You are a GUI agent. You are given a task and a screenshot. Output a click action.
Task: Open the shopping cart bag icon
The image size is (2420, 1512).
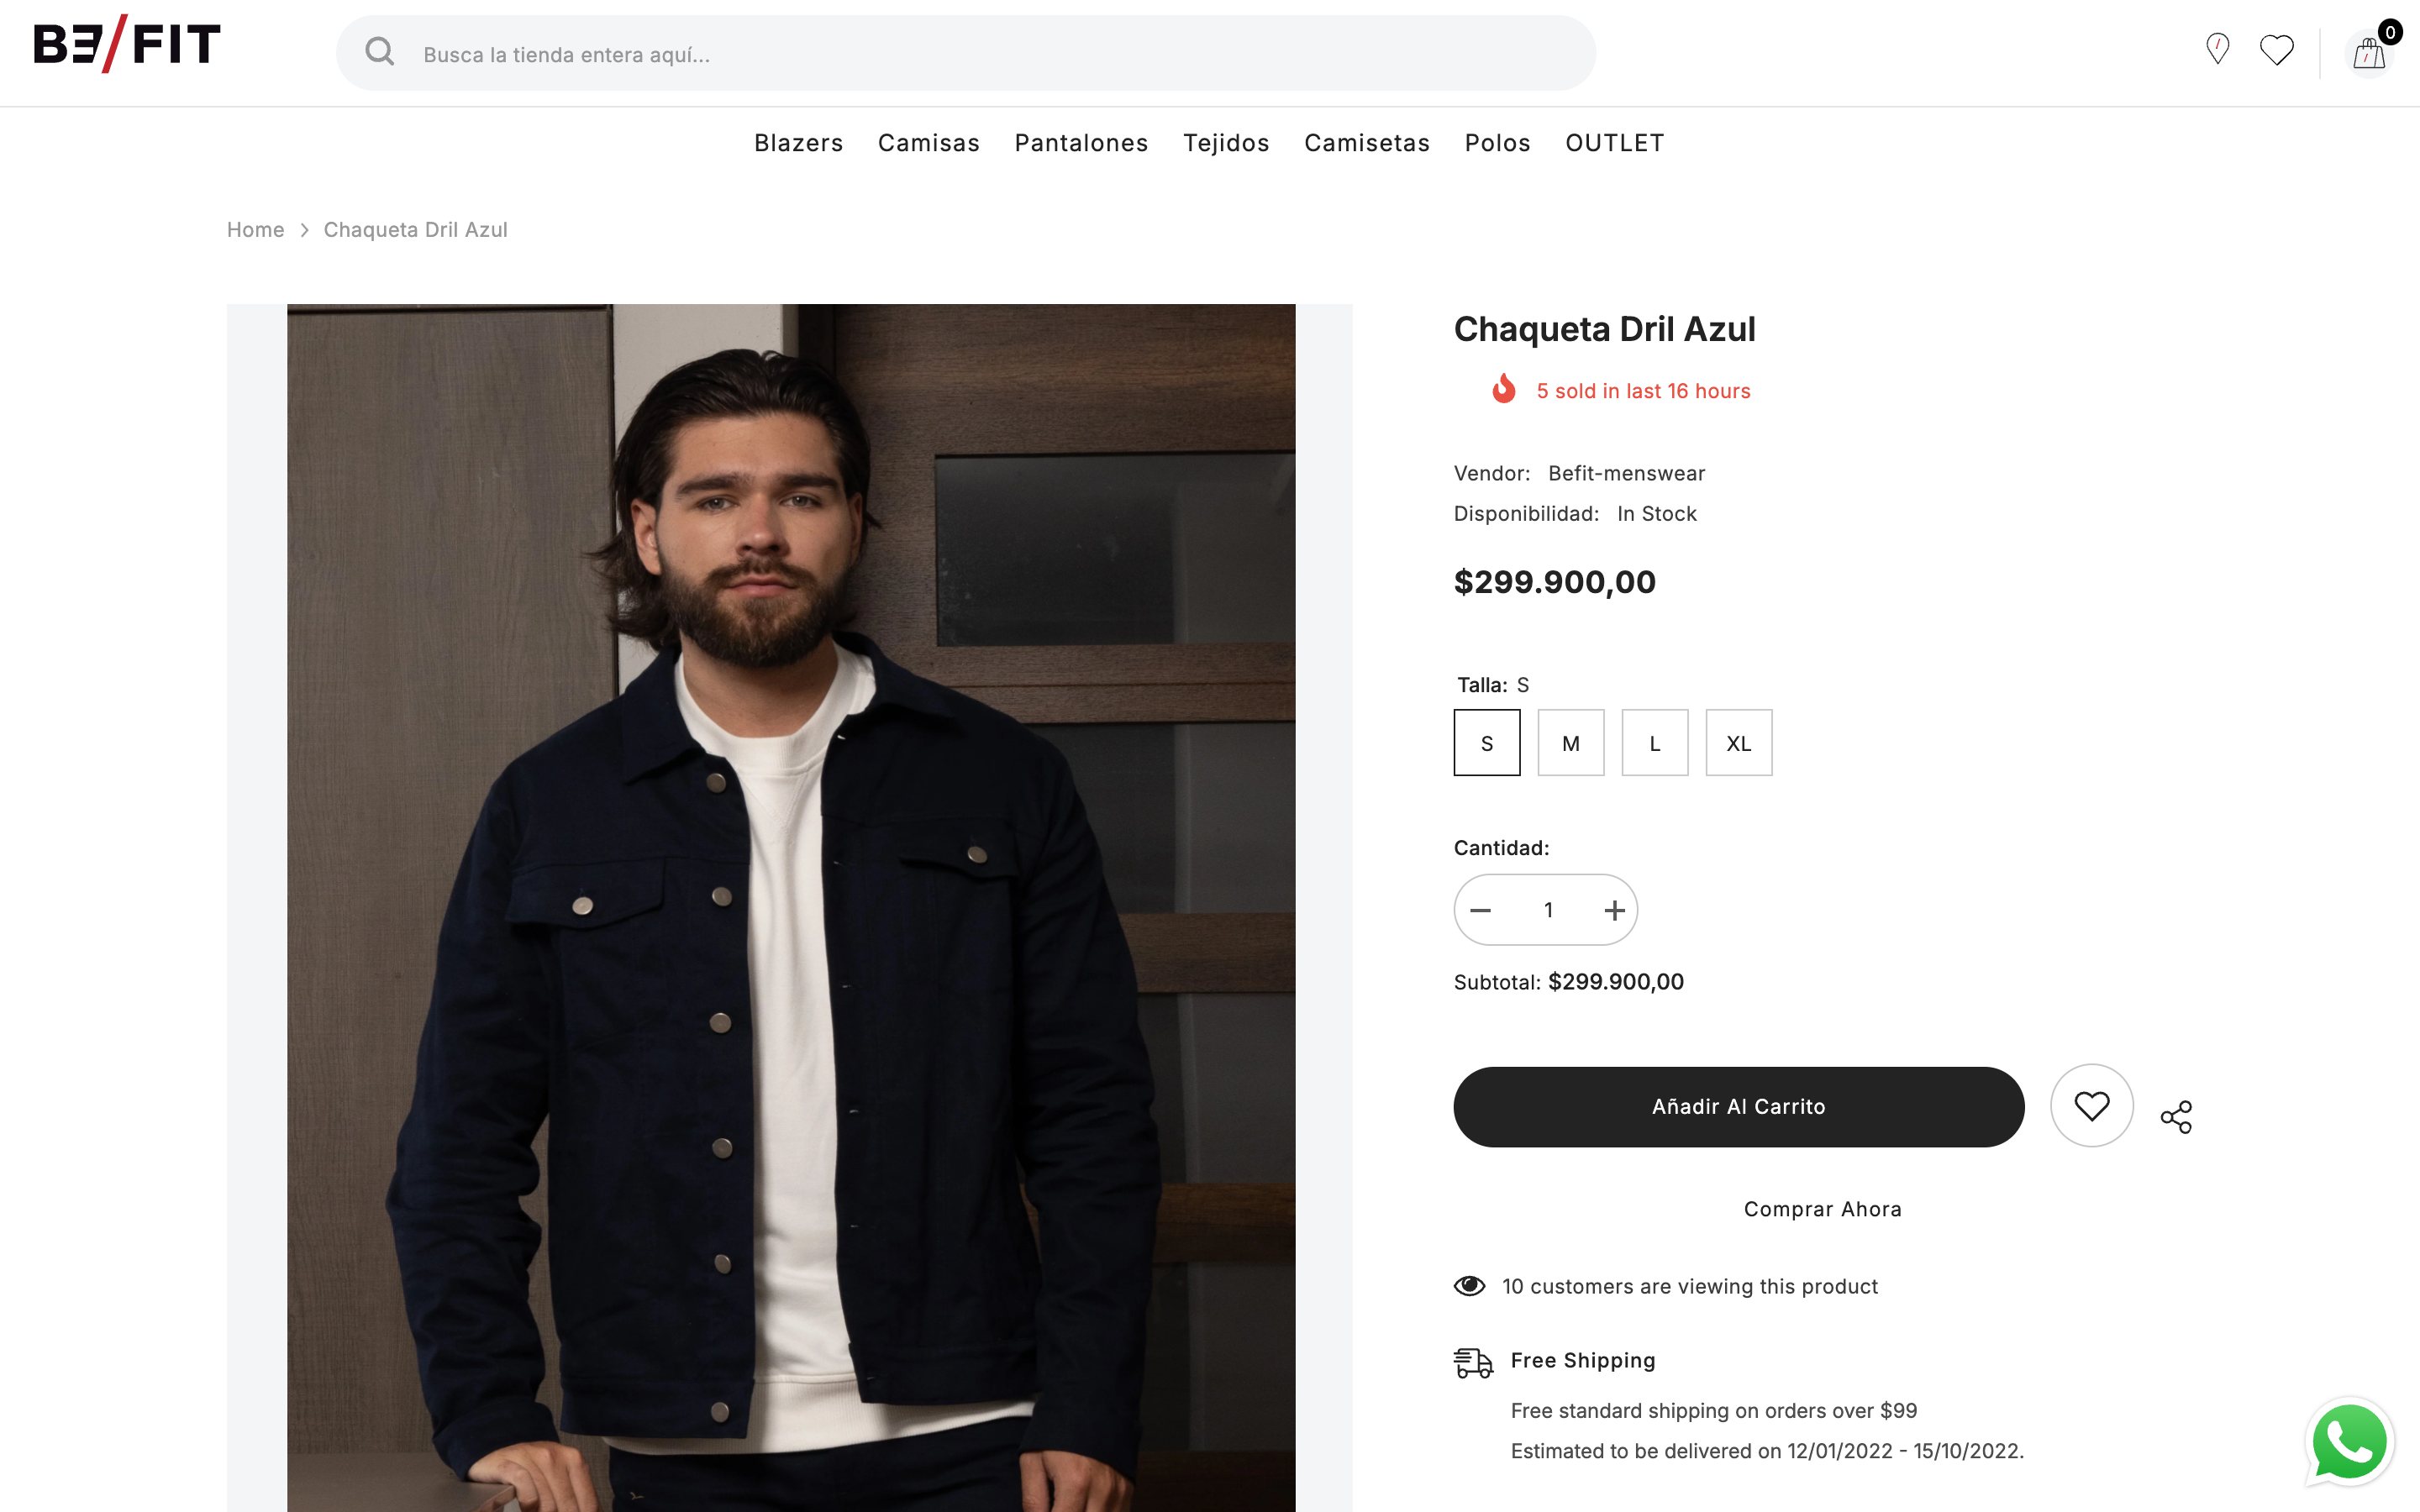coord(2367,53)
